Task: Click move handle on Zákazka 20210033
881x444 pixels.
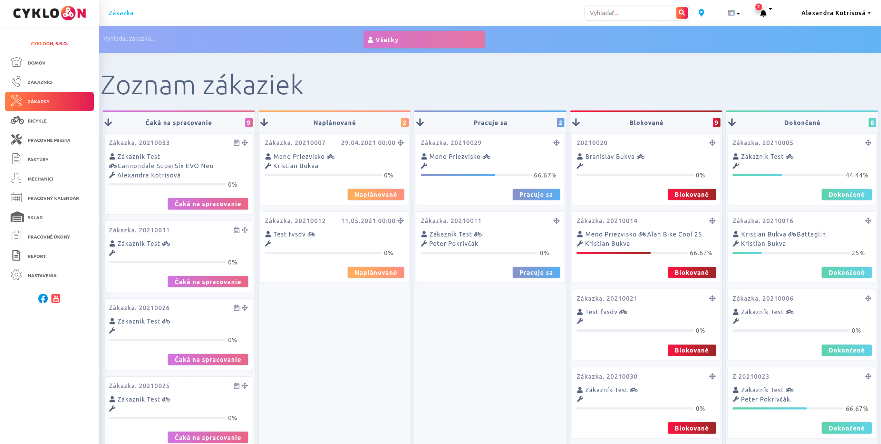Action: pos(245,143)
